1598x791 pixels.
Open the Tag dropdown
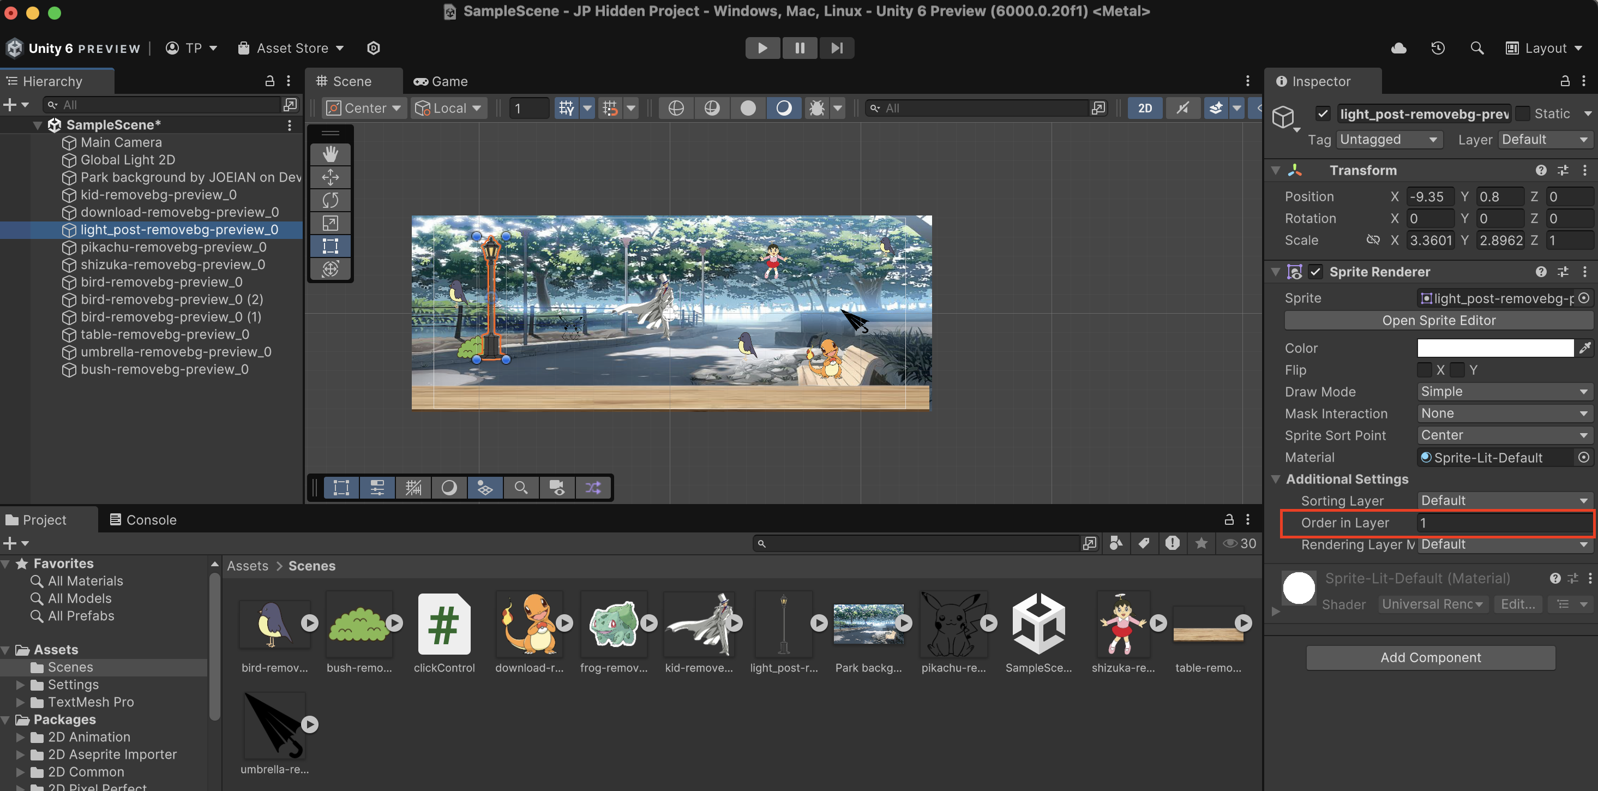click(1389, 140)
